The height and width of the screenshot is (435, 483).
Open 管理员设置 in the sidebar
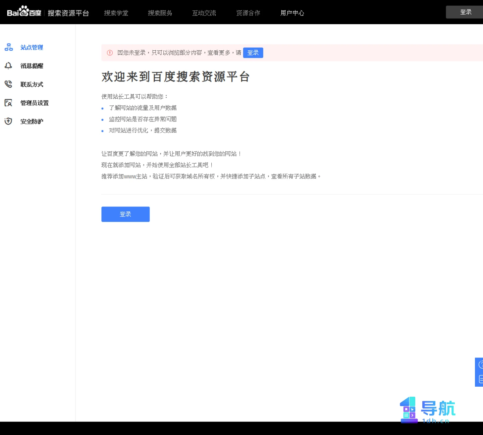click(x=35, y=103)
